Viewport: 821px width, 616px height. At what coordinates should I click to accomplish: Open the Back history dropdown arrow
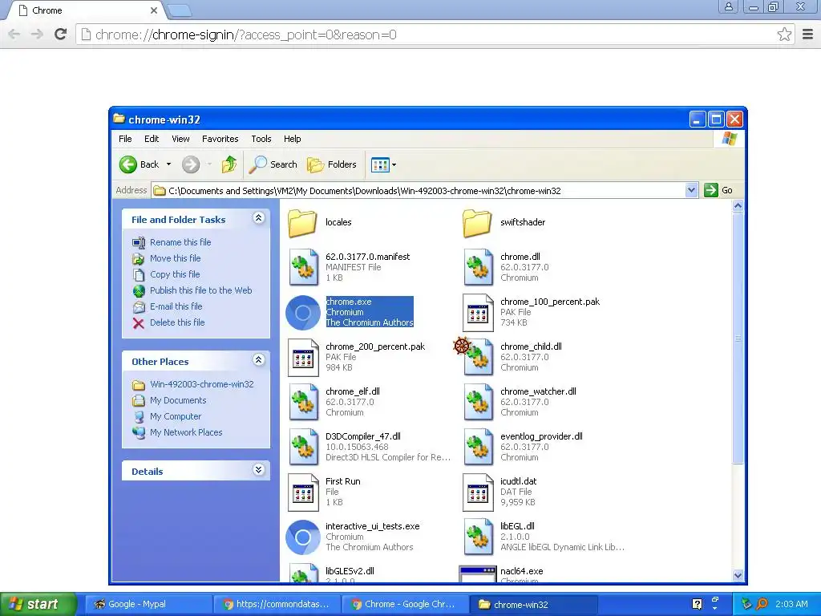[168, 164]
